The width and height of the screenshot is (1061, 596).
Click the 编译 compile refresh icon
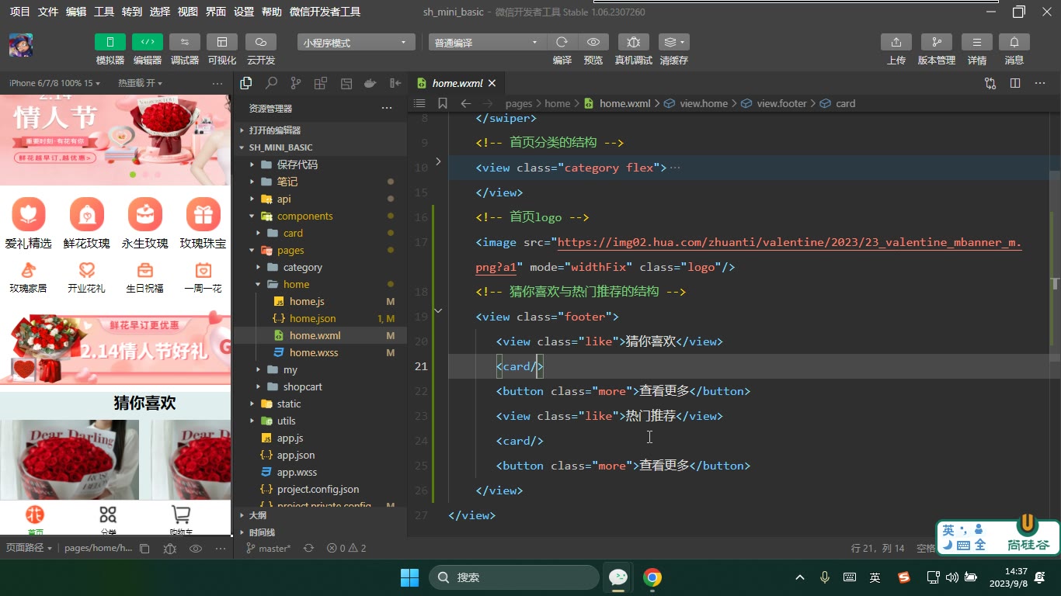point(562,42)
